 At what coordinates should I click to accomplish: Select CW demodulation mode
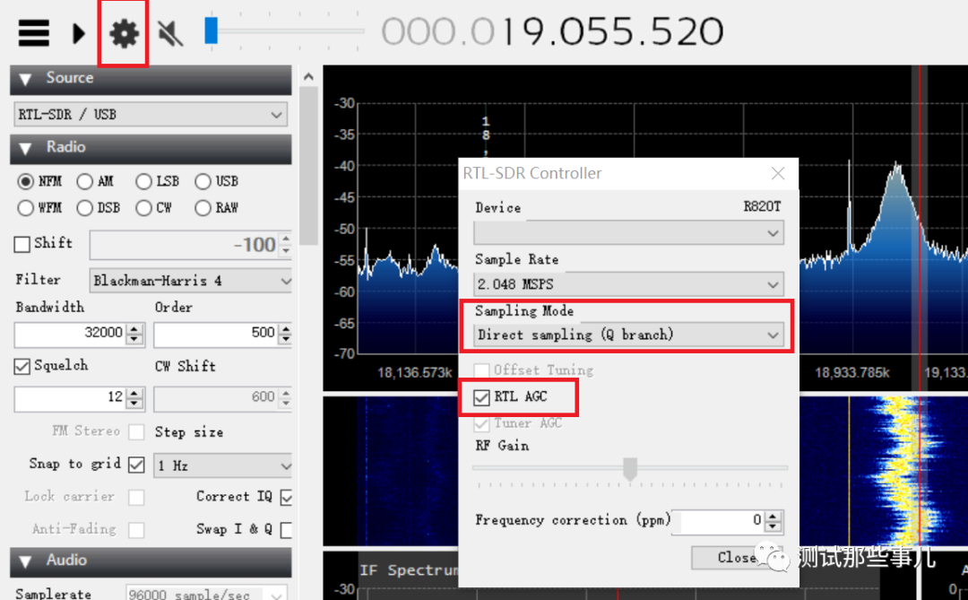[x=143, y=208]
